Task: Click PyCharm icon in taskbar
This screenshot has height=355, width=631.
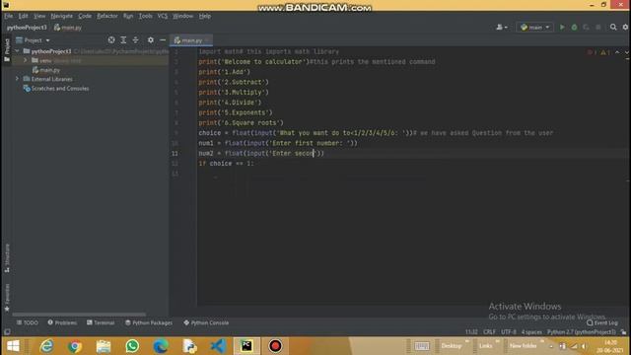Action: [246, 346]
